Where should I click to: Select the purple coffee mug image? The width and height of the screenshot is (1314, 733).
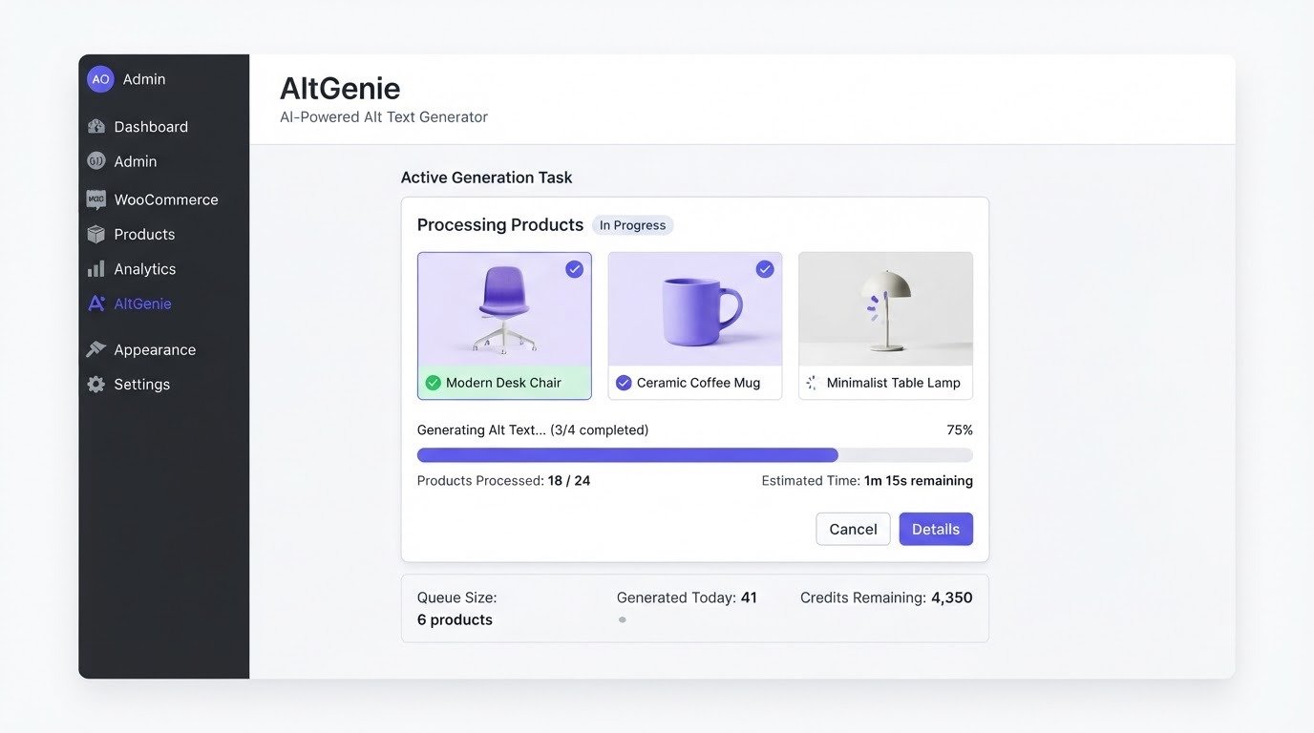(695, 309)
